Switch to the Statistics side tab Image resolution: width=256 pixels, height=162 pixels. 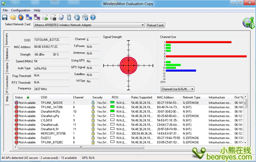click(7, 54)
